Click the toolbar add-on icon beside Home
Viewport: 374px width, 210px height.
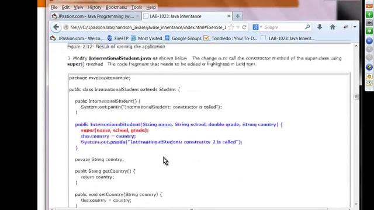click(345, 27)
